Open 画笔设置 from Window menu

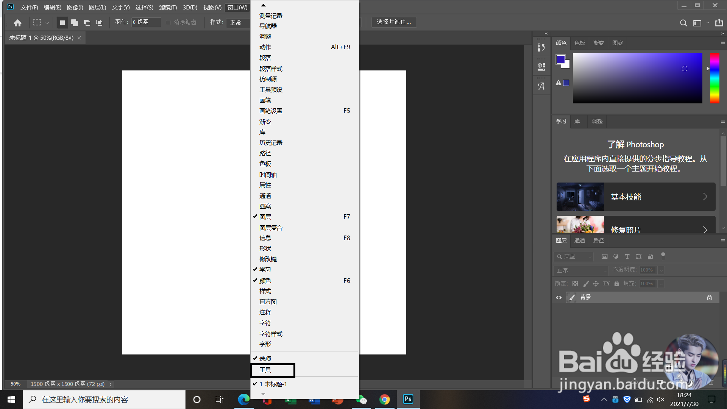pyautogui.click(x=305, y=111)
